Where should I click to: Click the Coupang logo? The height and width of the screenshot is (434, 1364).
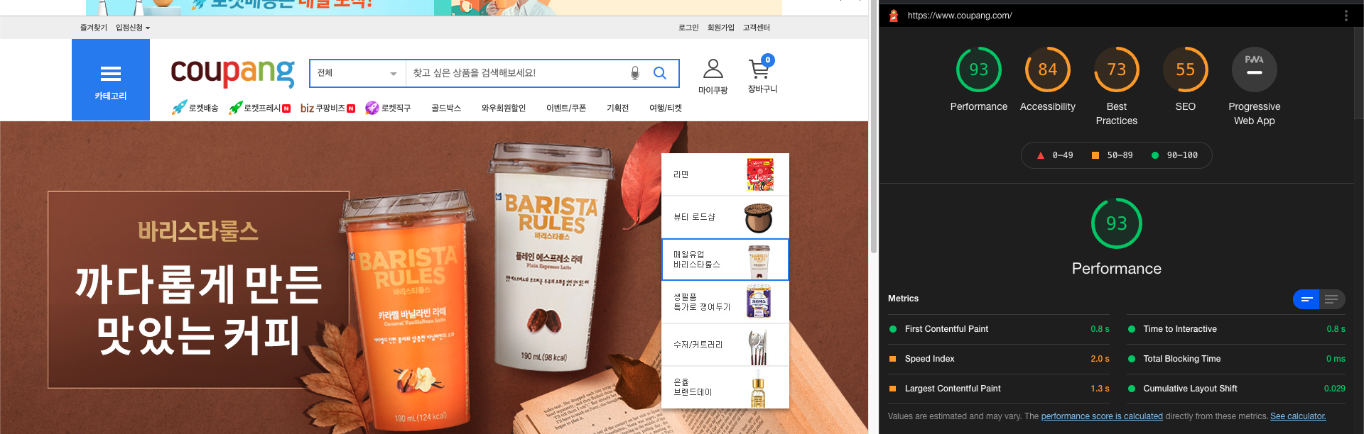(x=232, y=72)
